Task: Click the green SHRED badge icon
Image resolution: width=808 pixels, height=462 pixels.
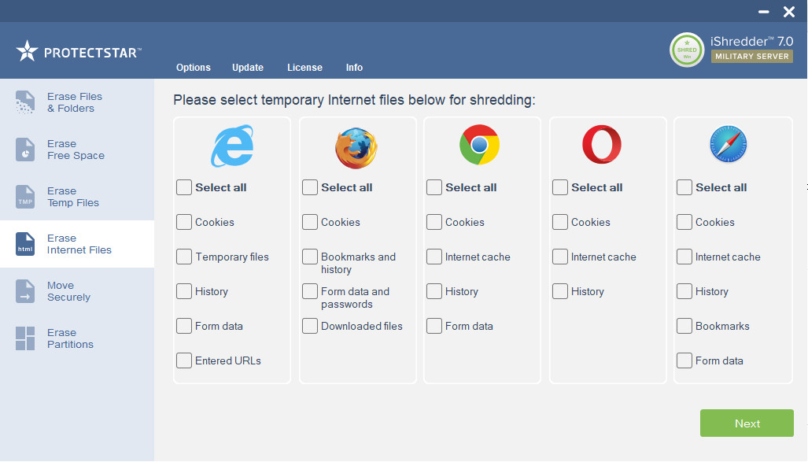Action: (x=686, y=50)
